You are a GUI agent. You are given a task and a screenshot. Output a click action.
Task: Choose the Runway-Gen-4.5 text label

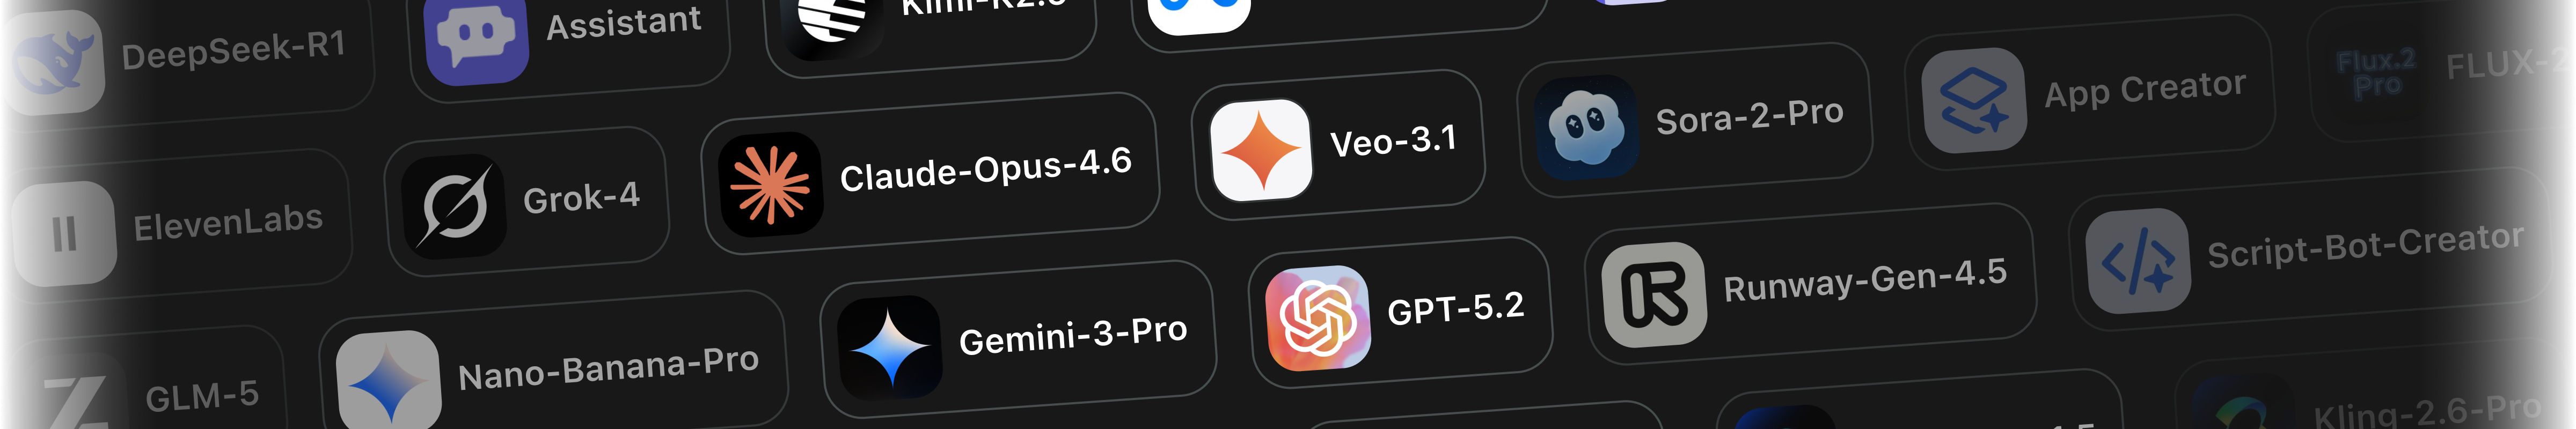1865,280
